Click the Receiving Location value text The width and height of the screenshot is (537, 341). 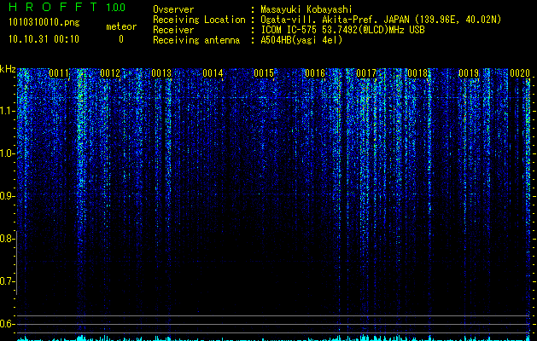381,20
